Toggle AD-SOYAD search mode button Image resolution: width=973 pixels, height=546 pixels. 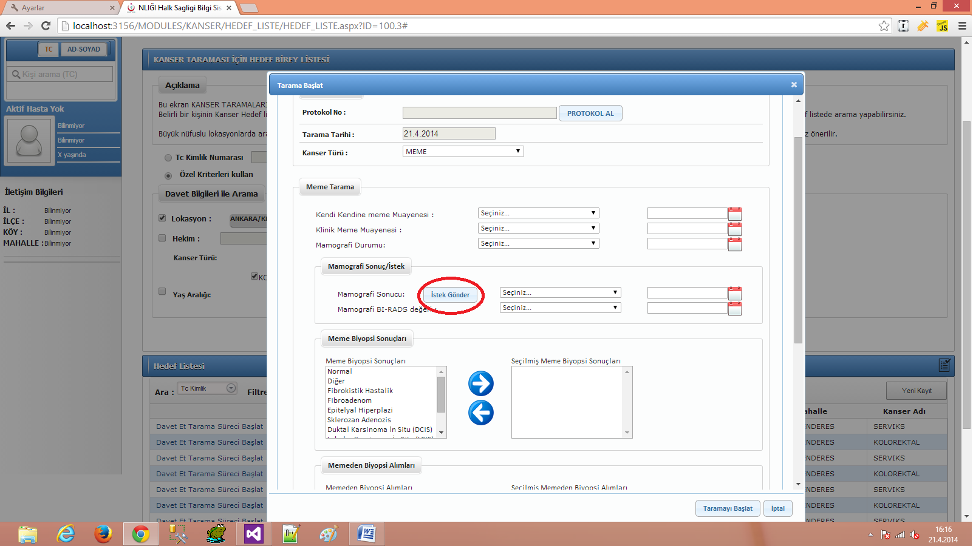(x=84, y=49)
